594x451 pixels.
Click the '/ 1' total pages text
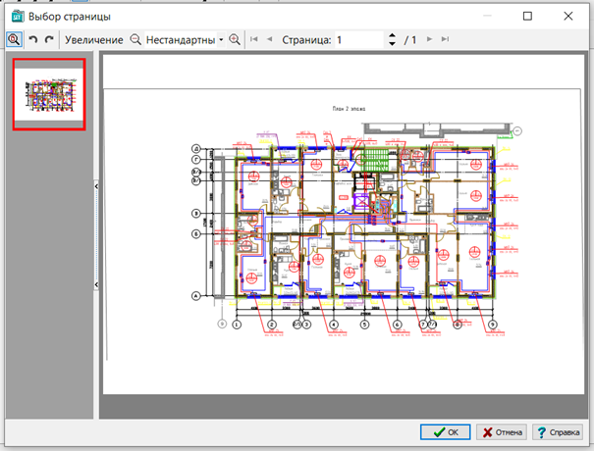[x=409, y=40]
